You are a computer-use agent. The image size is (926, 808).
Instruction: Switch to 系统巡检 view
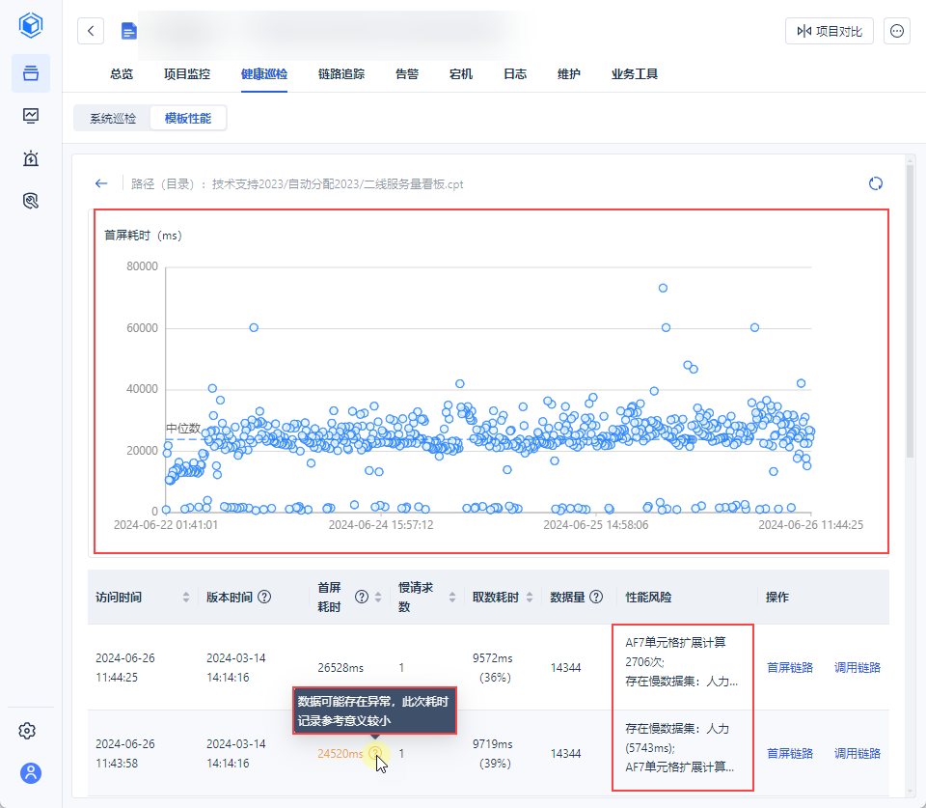pos(113,119)
